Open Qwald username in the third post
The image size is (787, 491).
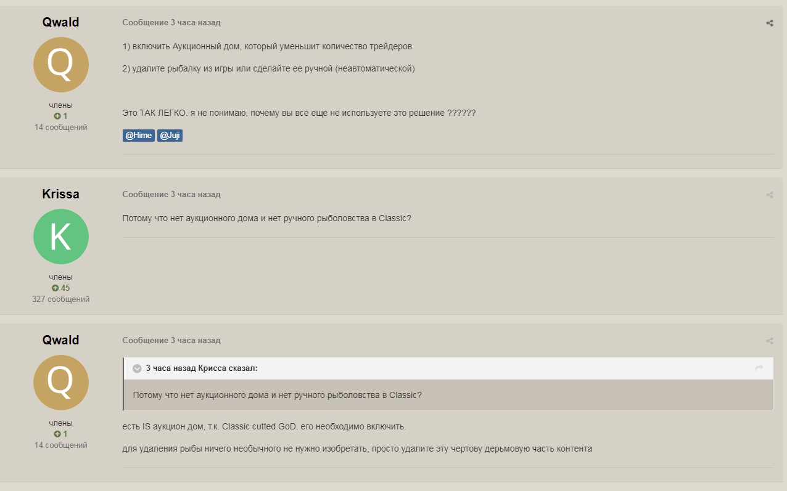[x=60, y=340]
